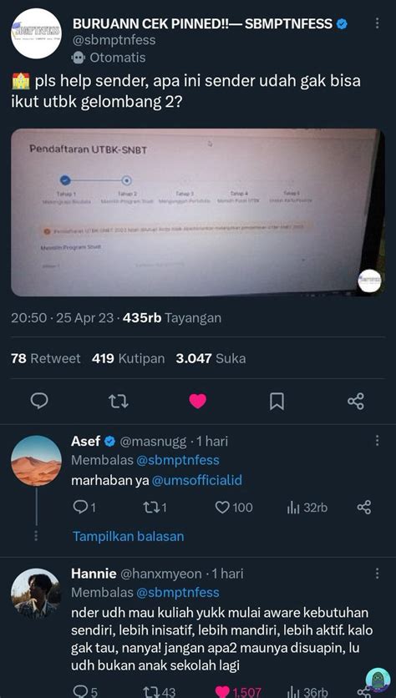The image size is (396, 698).
Task: Open the @umsofficialid mention link
Action: (197, 481)
